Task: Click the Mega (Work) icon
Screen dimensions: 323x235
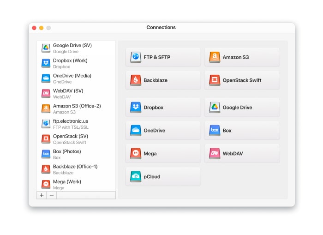Action: click(46, 184)
